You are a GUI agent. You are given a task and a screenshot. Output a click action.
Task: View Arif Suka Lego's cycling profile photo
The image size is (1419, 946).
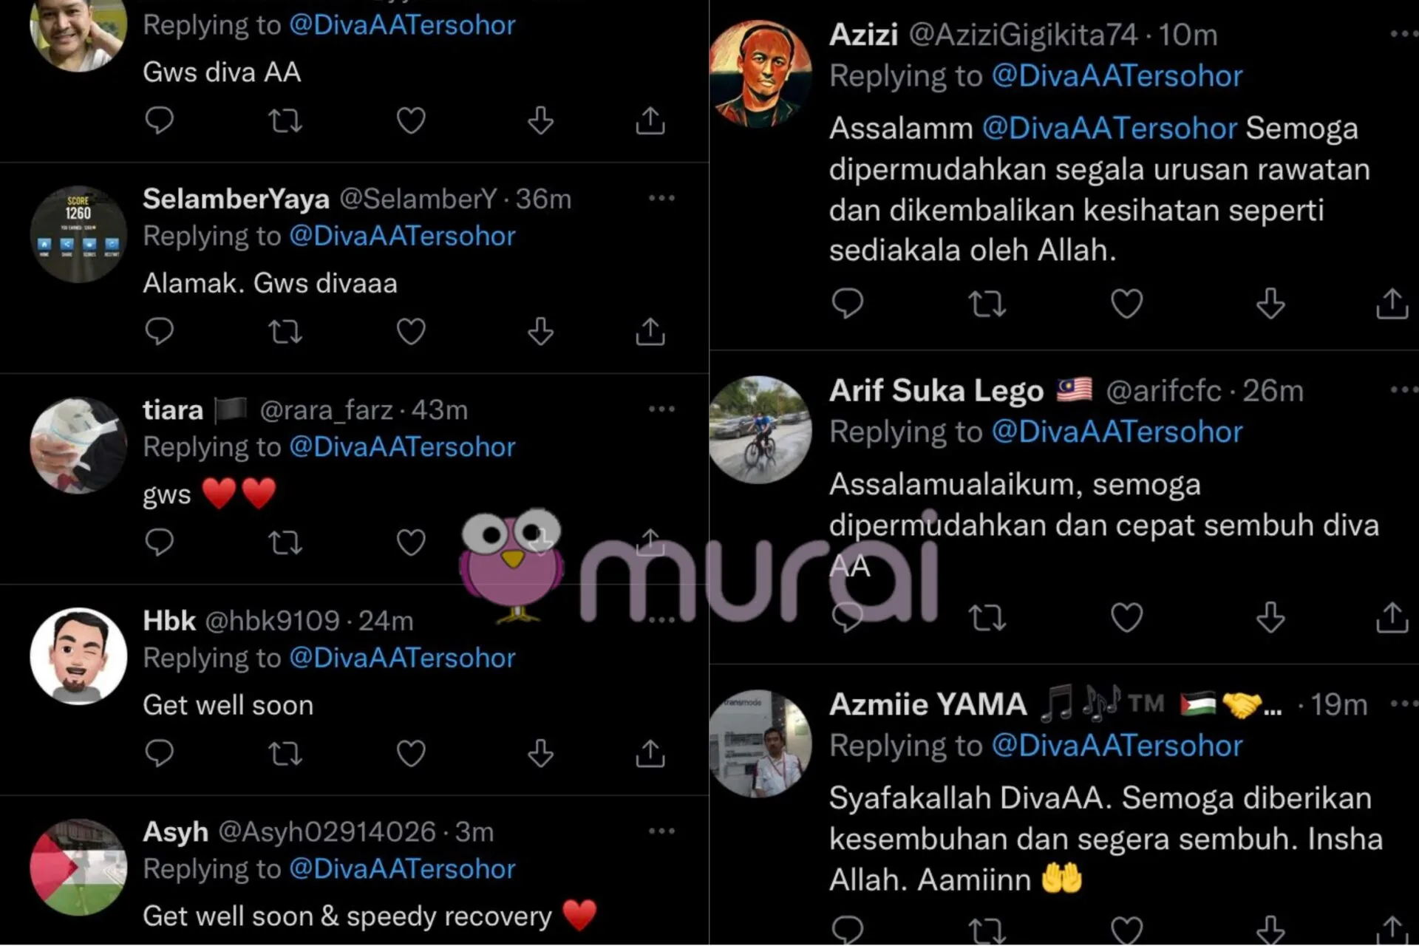click(760, 429)
